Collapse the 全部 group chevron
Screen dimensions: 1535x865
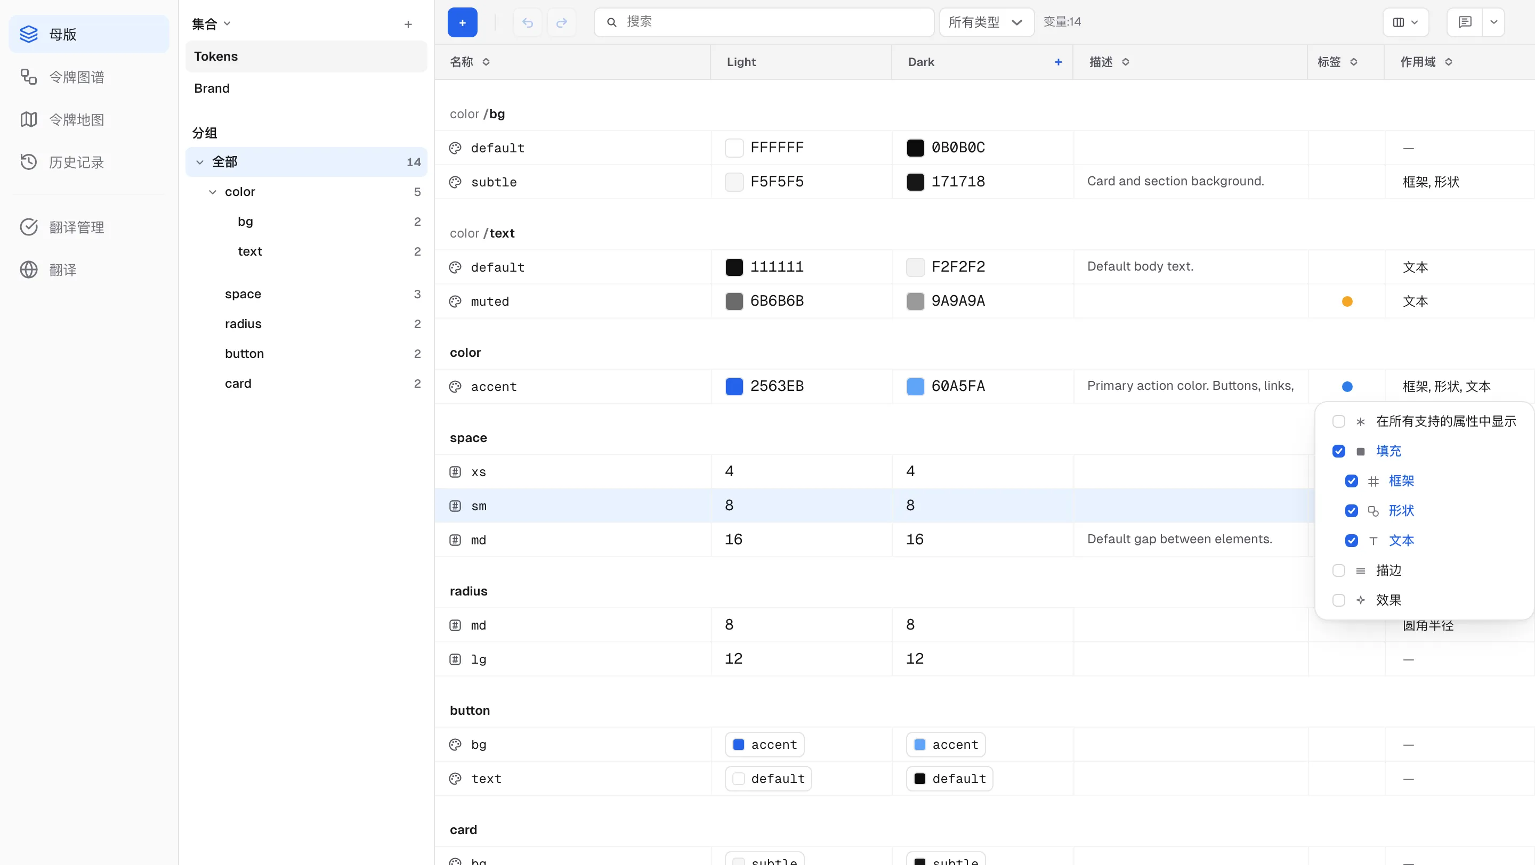pos(200,162)
